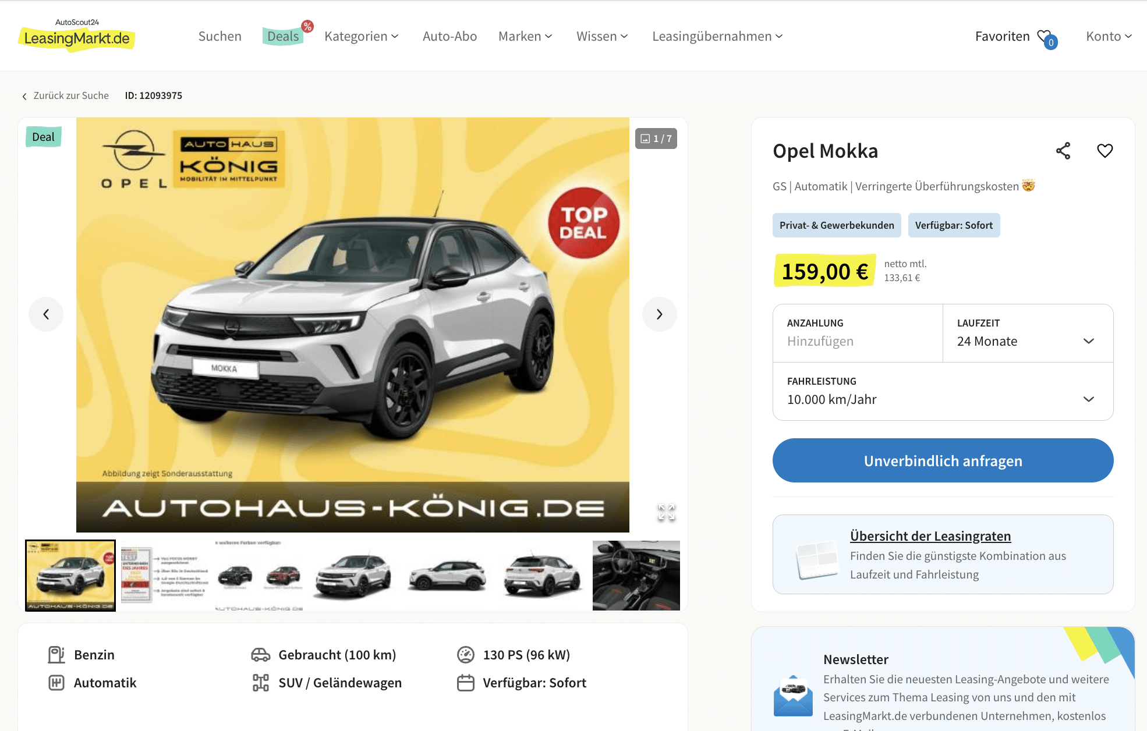
Task: Expand the Laufzeit 24 Monate dropdown
Action: (1028, 333)
